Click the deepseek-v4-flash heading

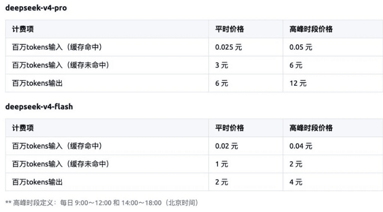[x=39, y=106]
